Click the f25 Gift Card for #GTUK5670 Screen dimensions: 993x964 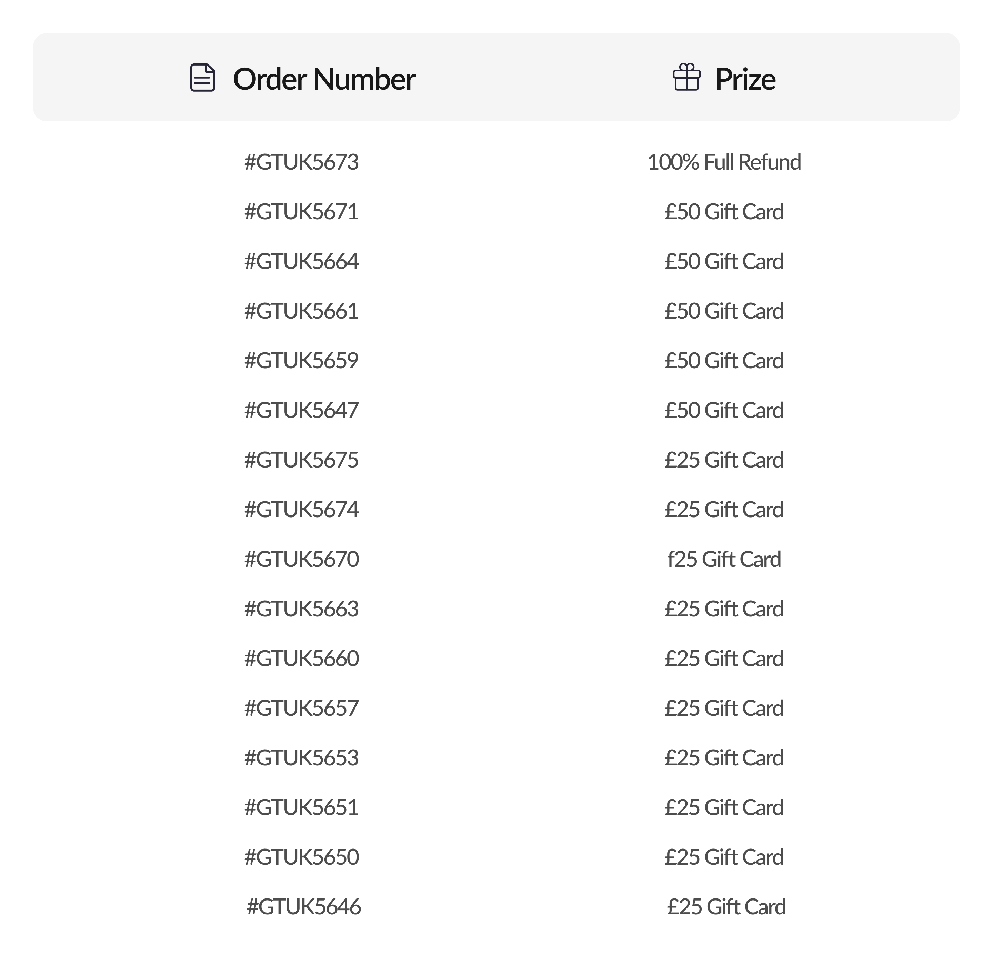[x=724, y=559]
